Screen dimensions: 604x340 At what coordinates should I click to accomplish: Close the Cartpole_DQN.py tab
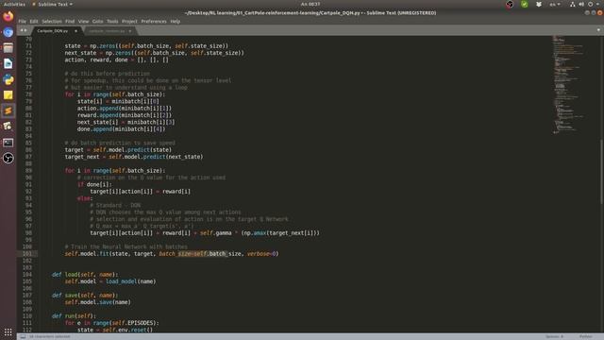[x=75, y=31]
